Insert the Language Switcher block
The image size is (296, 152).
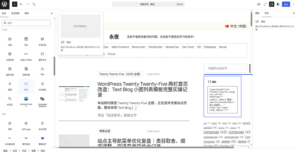coord(42,101)
